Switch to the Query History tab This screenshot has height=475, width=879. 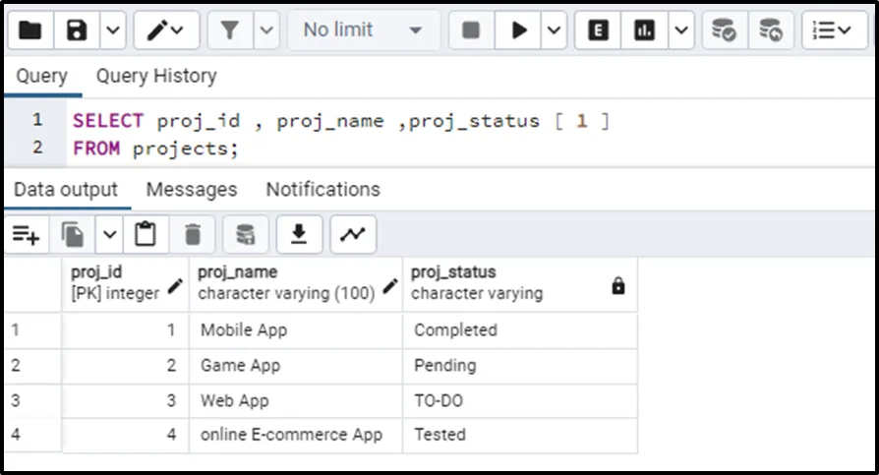click(155, 76)
